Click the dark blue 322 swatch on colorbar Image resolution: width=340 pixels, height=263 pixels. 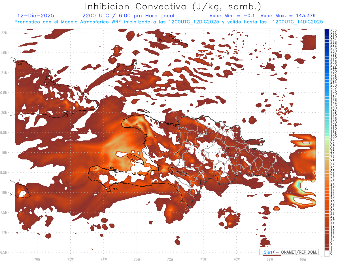point(327,30)
